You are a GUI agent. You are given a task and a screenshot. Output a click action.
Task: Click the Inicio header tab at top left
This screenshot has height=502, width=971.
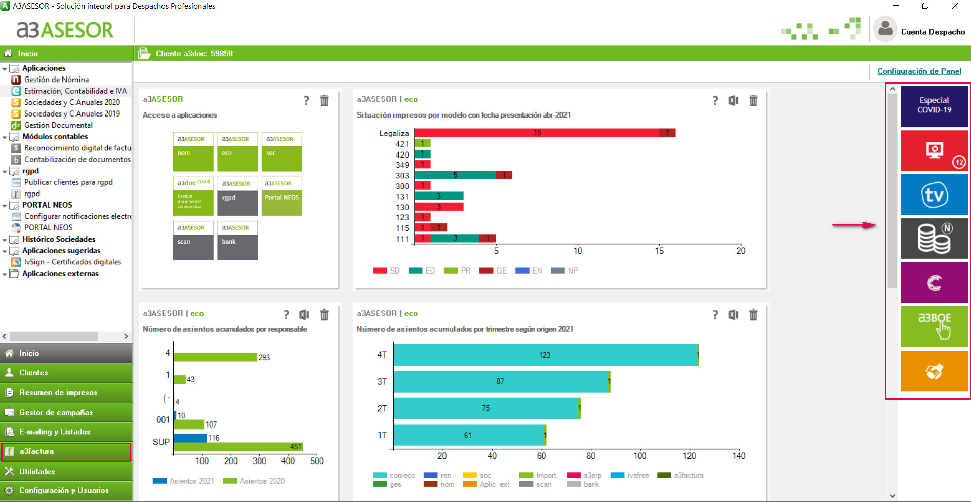pyautogui.click(x=66, y=53)
